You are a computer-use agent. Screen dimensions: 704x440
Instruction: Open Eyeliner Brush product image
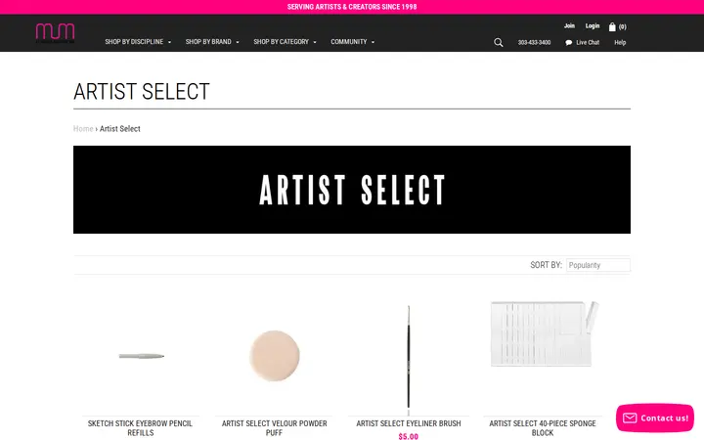[409, 359]
